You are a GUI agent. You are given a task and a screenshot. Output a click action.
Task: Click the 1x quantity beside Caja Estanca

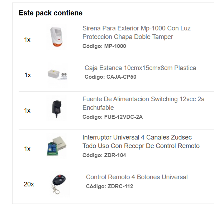click(x=28, y=75)
